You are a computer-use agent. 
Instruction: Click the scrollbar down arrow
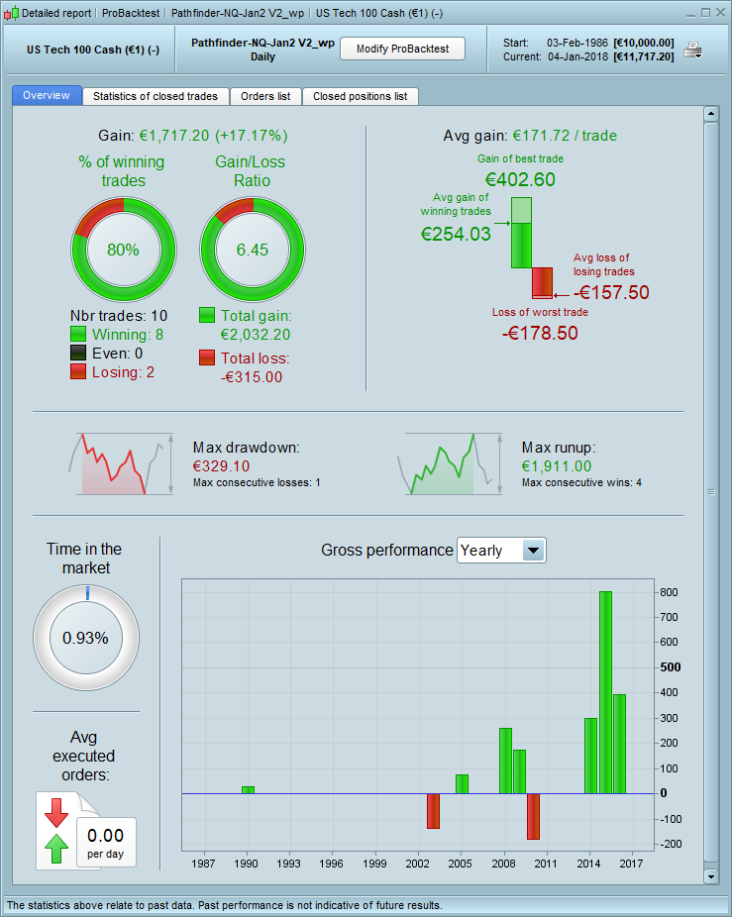[x=711, y=876]
